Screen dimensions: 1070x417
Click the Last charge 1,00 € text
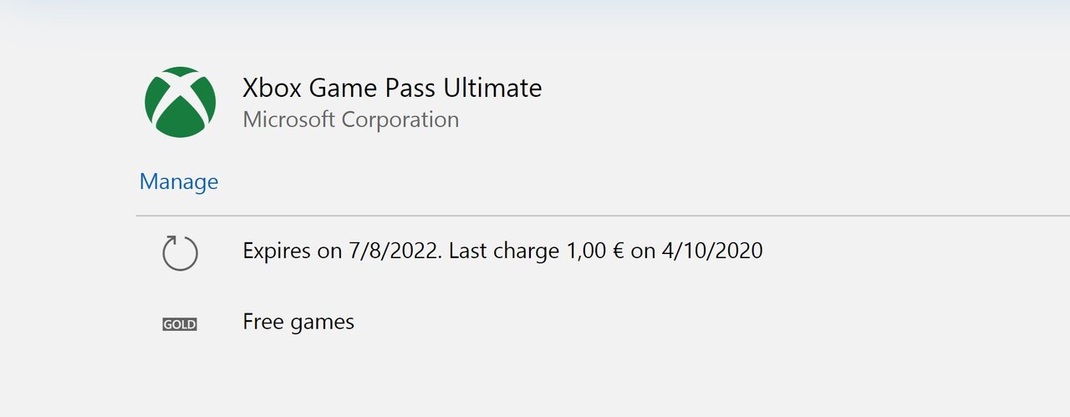(537, 251)
